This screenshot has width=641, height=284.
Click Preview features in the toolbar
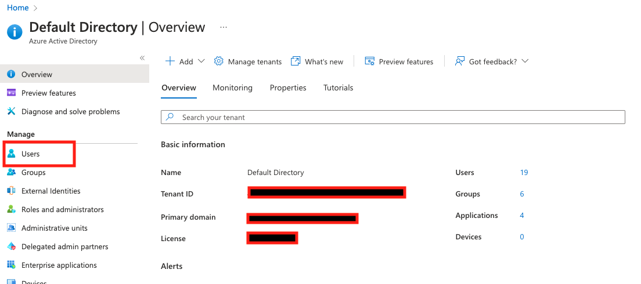point(399,61)
